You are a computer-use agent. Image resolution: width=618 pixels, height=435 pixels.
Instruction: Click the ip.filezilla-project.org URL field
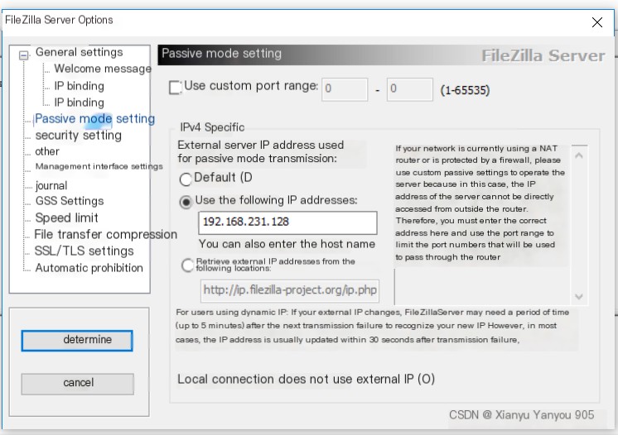click(290, 290)
